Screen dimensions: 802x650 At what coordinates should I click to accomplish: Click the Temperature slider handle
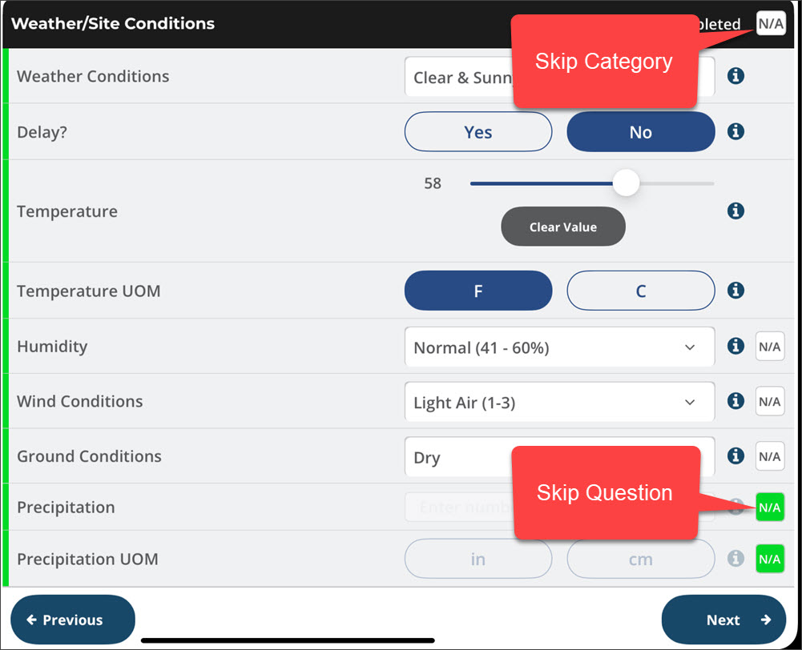point(626,183)
